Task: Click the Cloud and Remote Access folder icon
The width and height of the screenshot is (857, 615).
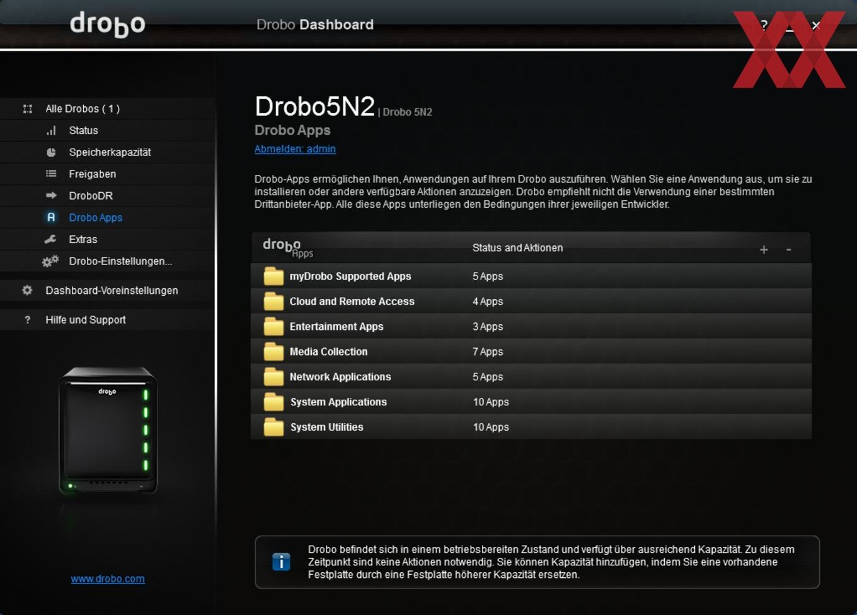Action: [273, 302]
